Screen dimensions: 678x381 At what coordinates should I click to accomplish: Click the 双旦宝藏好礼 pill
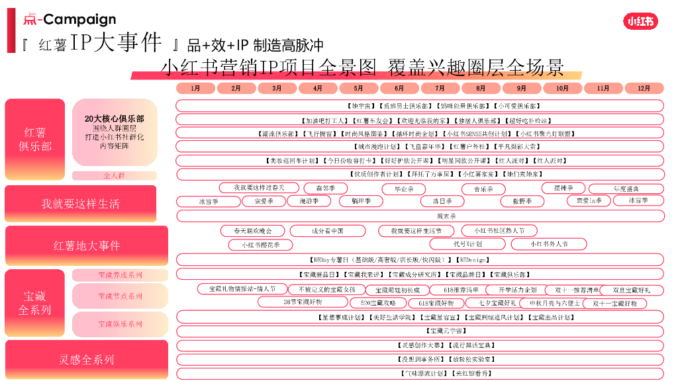[x=631, y=290]
